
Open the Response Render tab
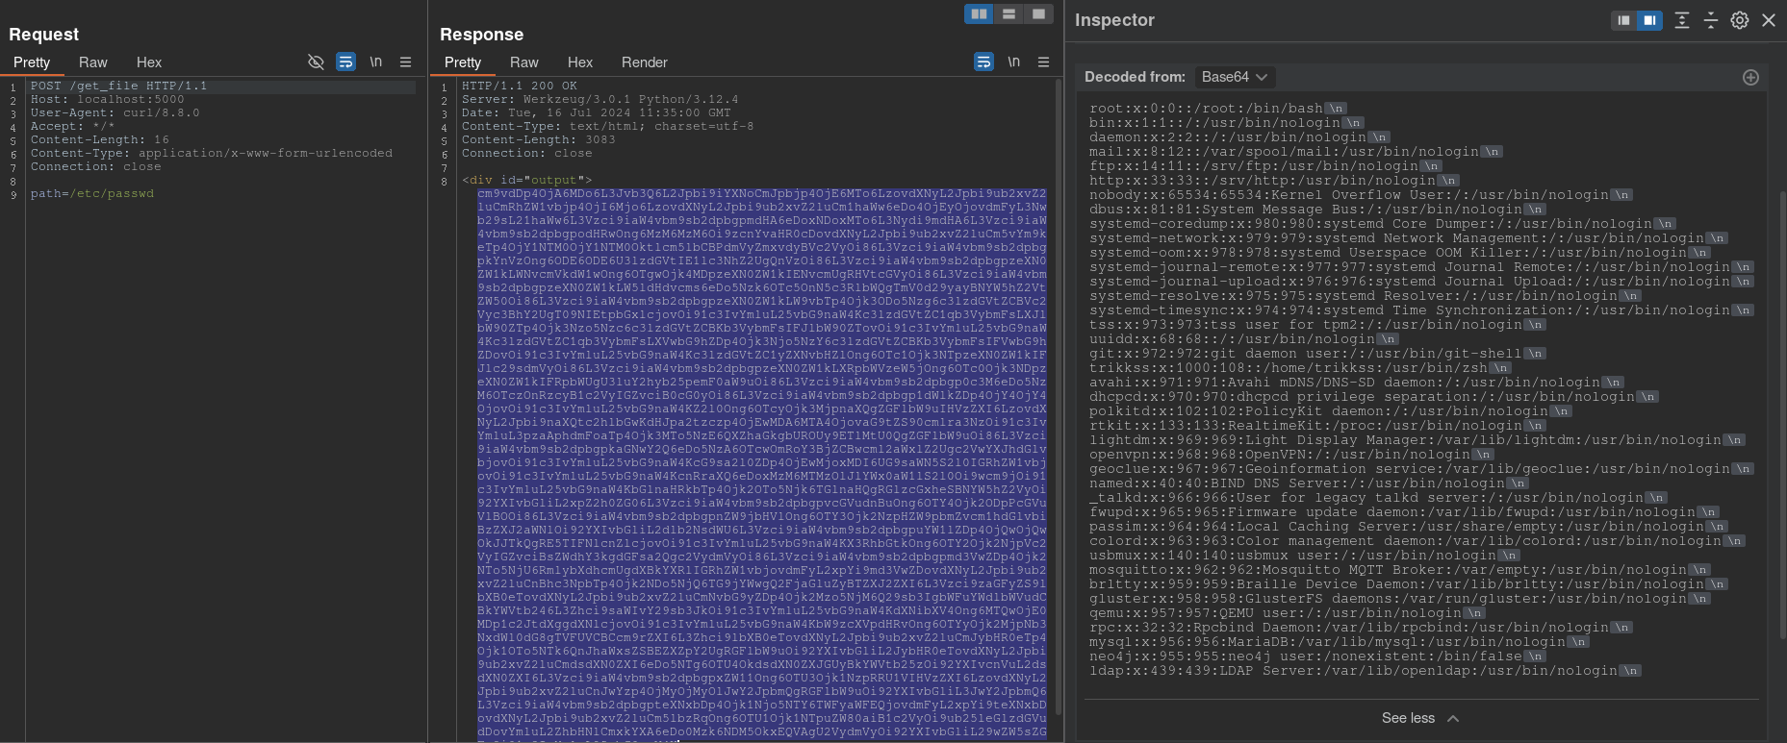(645, 62)
